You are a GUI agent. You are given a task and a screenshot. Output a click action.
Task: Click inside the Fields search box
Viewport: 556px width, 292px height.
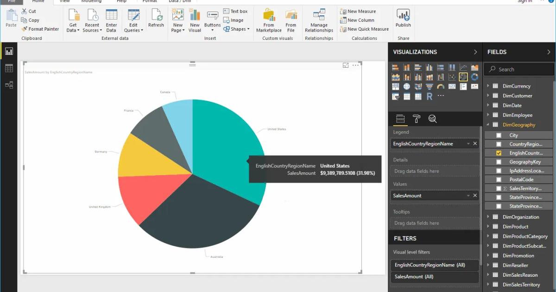pyautogui.click(x=518, y=69)
